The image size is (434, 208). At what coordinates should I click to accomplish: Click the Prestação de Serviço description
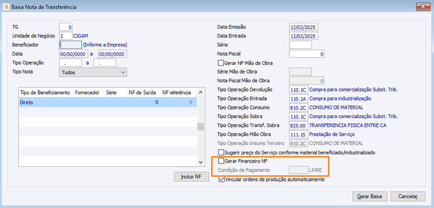pos(332,134)
